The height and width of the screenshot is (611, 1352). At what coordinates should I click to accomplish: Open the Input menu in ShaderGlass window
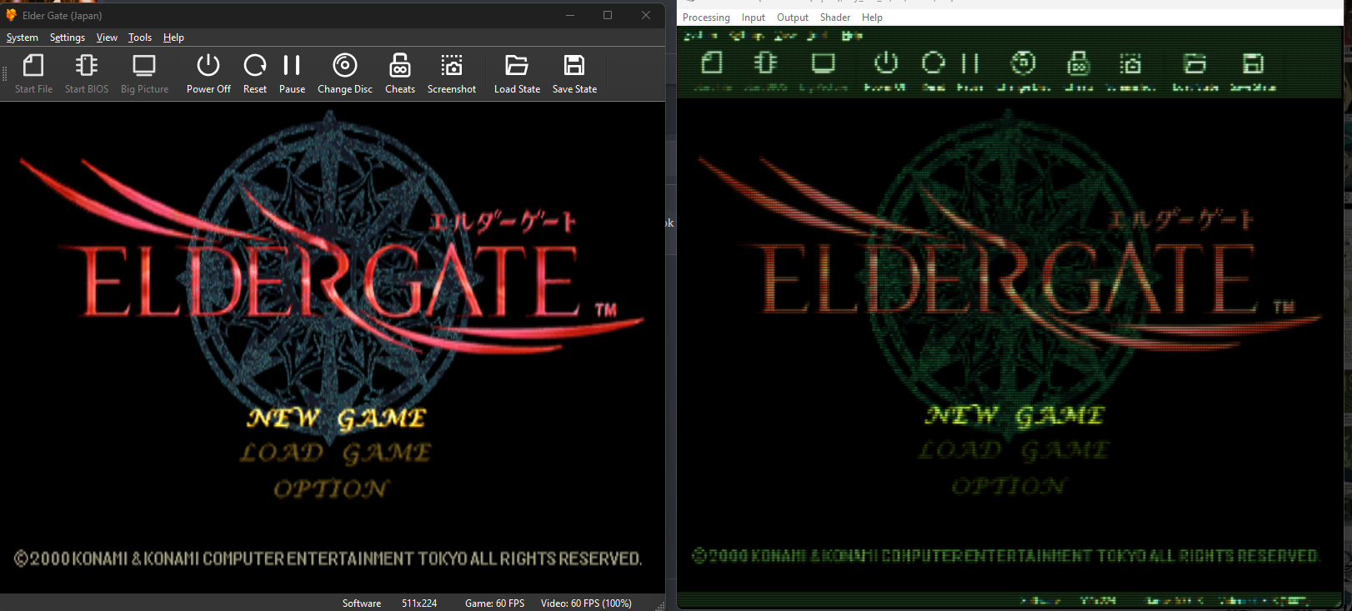(754, 18)
